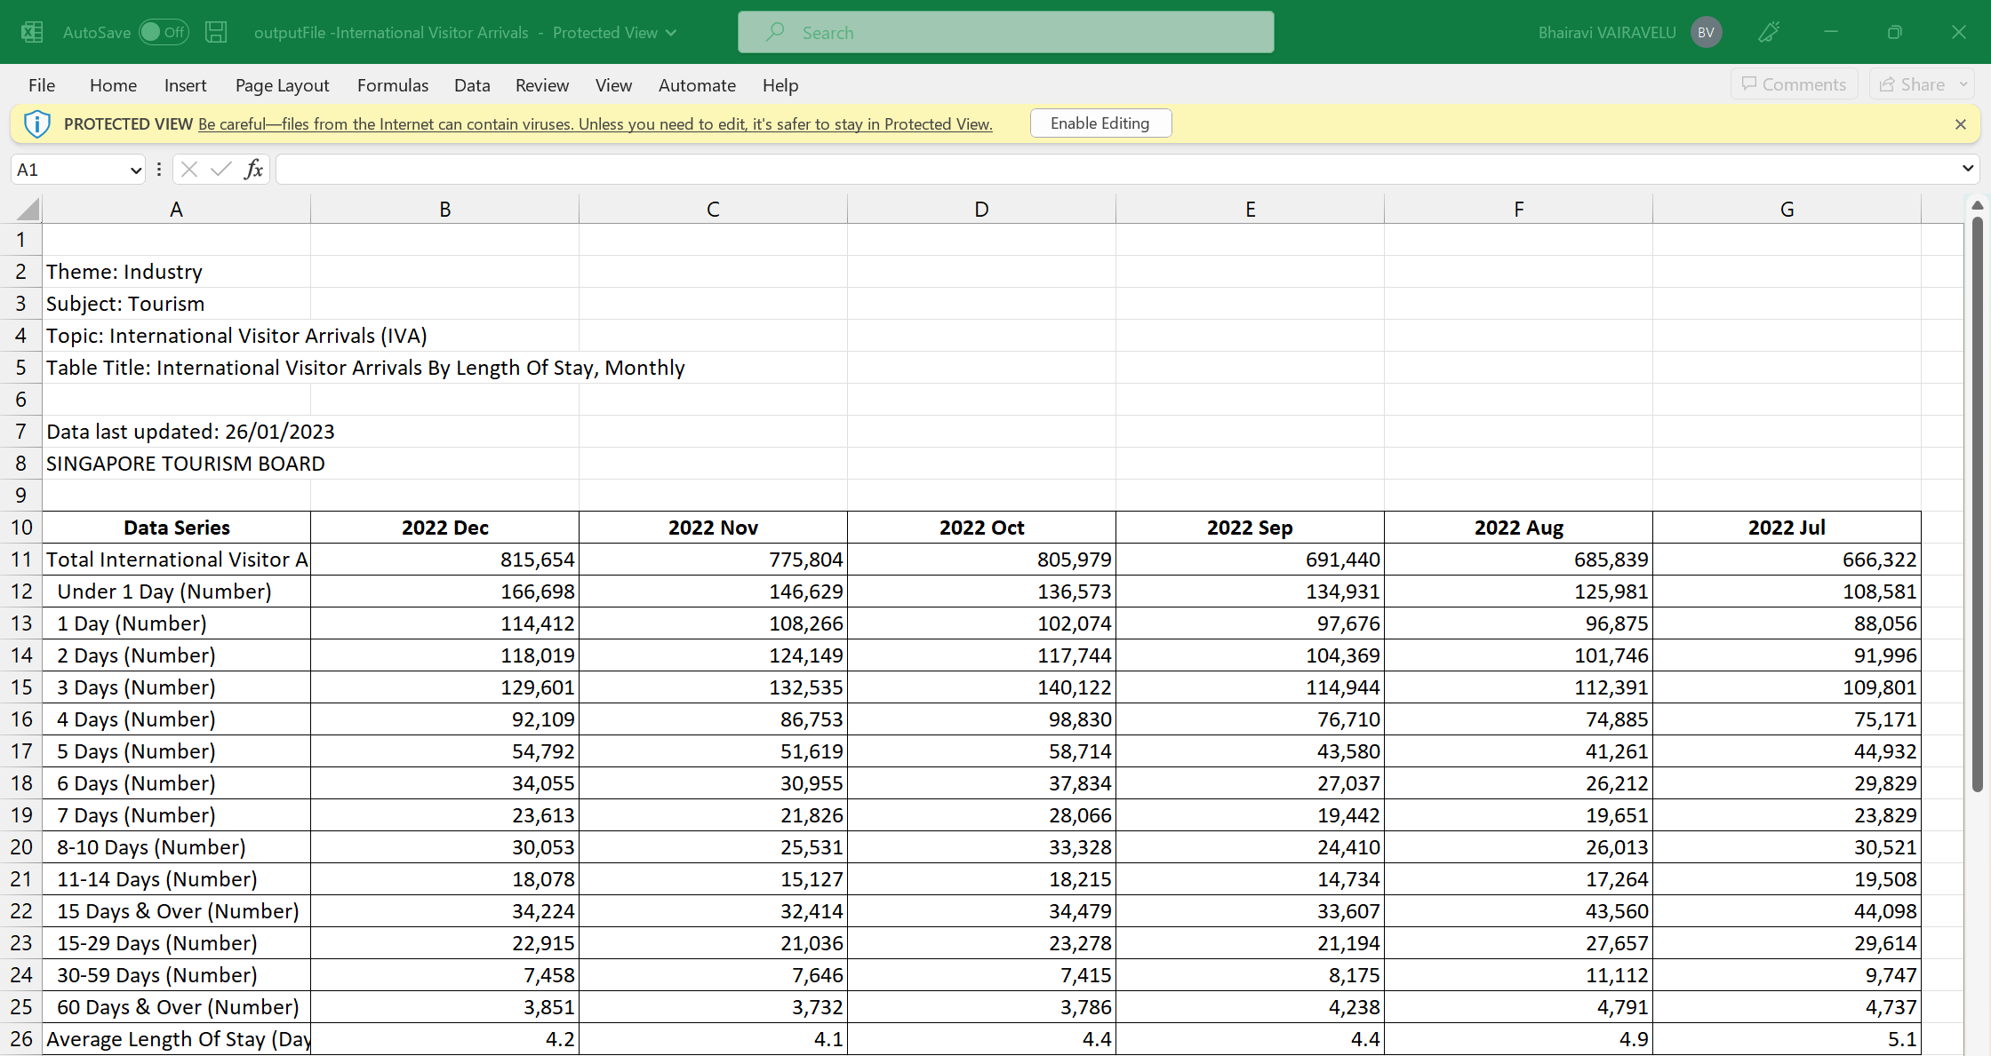Toggle the AutoSave switch
The image size is (1991, 1056).
click(164, 33)
